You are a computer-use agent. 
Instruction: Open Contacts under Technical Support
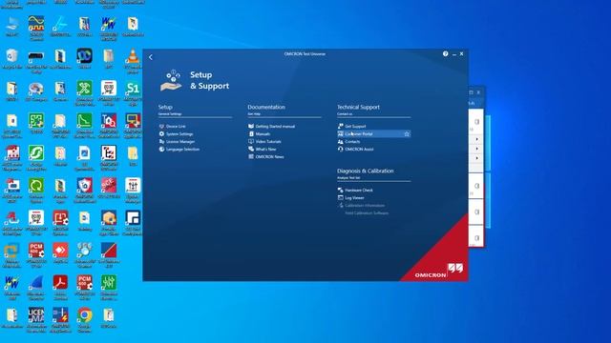[x=348, y=142]
